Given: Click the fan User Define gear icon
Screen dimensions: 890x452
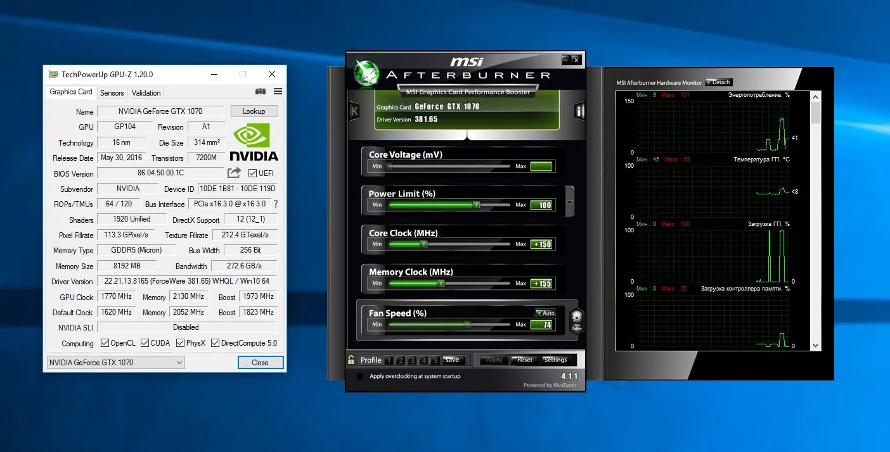Looking at the screenshot, I should (576, 320).
